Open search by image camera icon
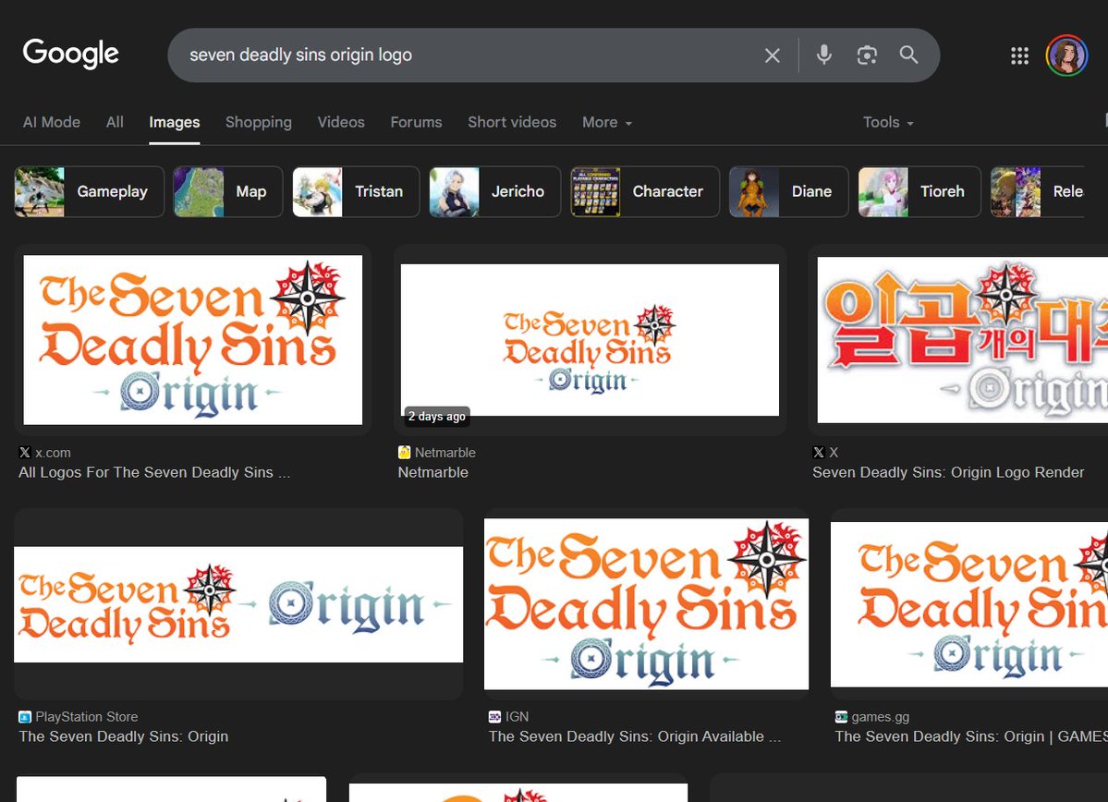Screen dimensions: 1108x802 tap(867, 55)
